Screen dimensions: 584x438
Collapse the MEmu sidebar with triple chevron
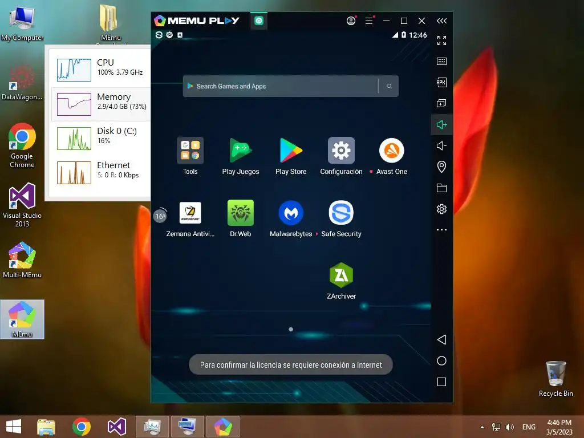pos(442,21)
